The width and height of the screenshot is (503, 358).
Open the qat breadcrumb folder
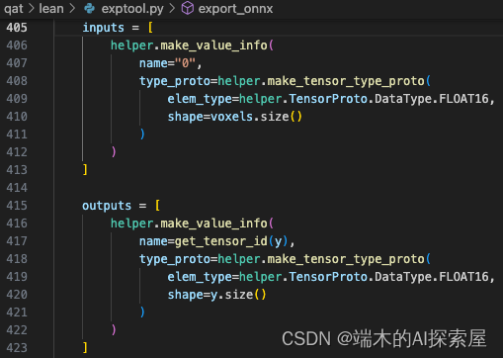(x=14, y=9)
